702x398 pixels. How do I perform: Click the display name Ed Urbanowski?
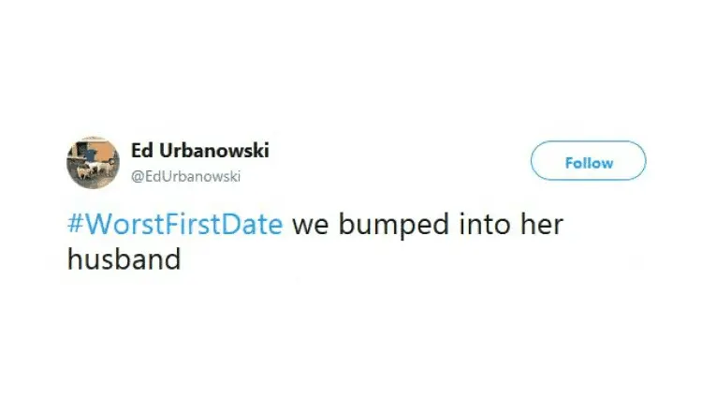200,153
